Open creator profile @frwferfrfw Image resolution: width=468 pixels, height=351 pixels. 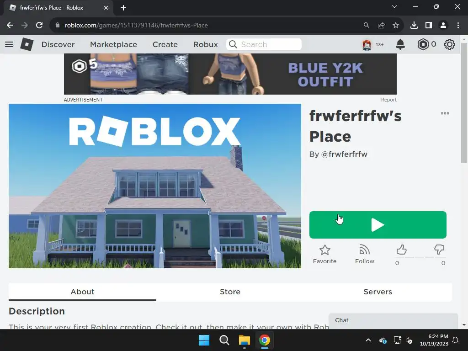coord(344,154)
